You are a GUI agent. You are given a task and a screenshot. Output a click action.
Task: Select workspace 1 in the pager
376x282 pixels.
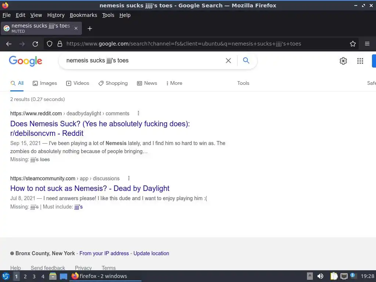point(16,276)
